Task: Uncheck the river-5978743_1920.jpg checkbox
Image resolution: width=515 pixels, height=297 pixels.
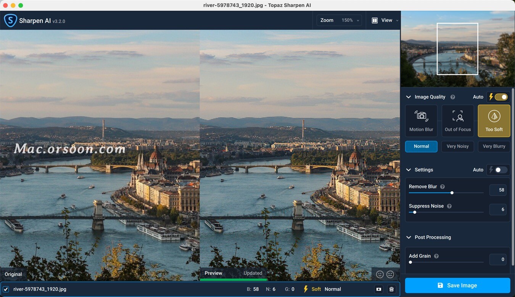Action: pos(6,289)
